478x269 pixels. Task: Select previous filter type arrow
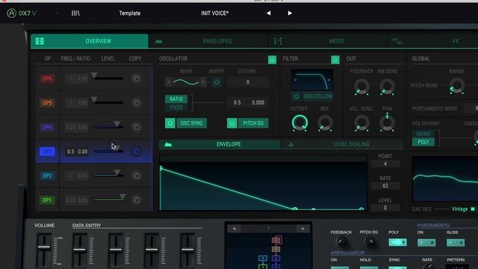(x=295, y=80)
